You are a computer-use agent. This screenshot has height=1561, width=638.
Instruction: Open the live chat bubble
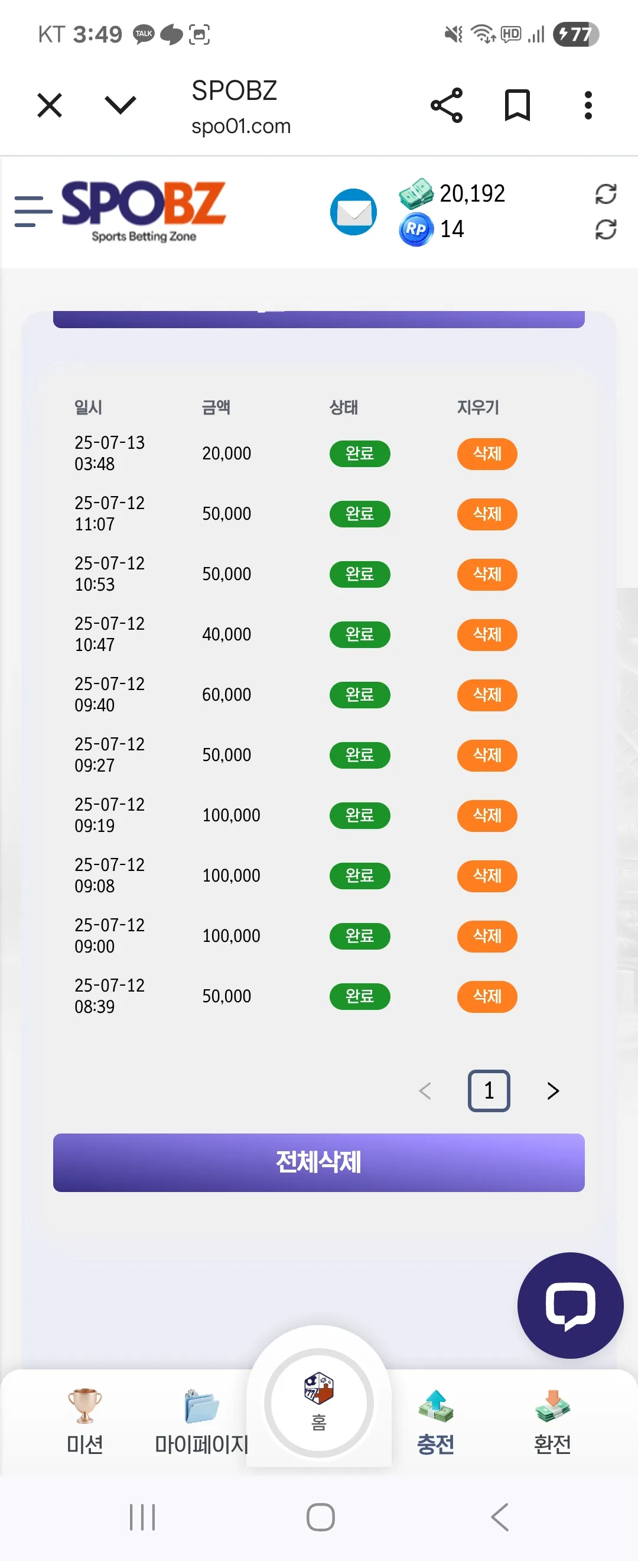pyautogui.click(x=570, y=1306)
